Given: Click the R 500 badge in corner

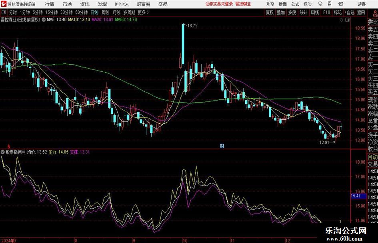Looking at the screenshot, I should click(375, 14).
